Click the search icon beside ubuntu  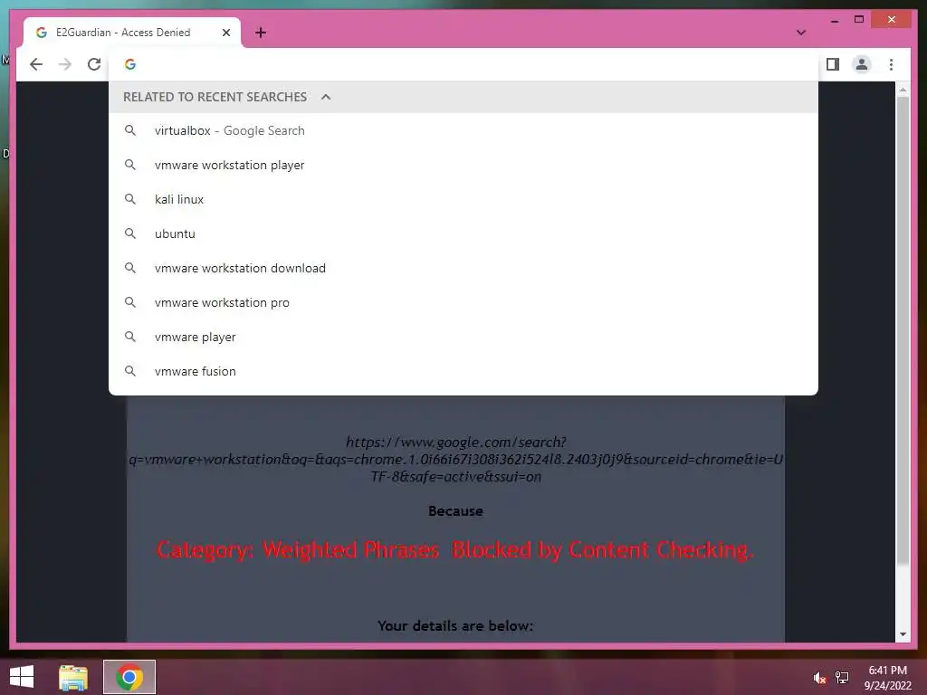point(130,233)
